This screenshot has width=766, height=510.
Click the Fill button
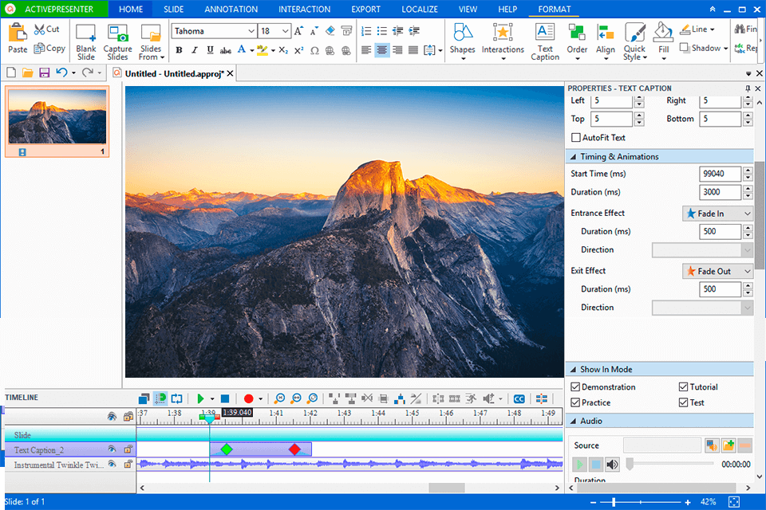[x=663, y=42]
